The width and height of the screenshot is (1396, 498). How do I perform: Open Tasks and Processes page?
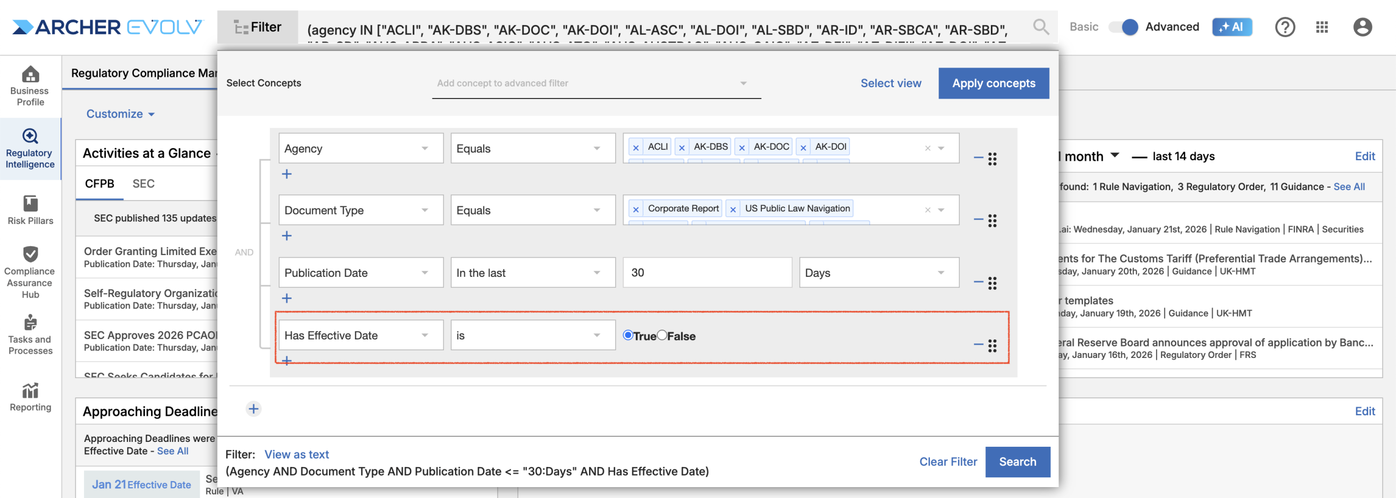click(30, 335)
